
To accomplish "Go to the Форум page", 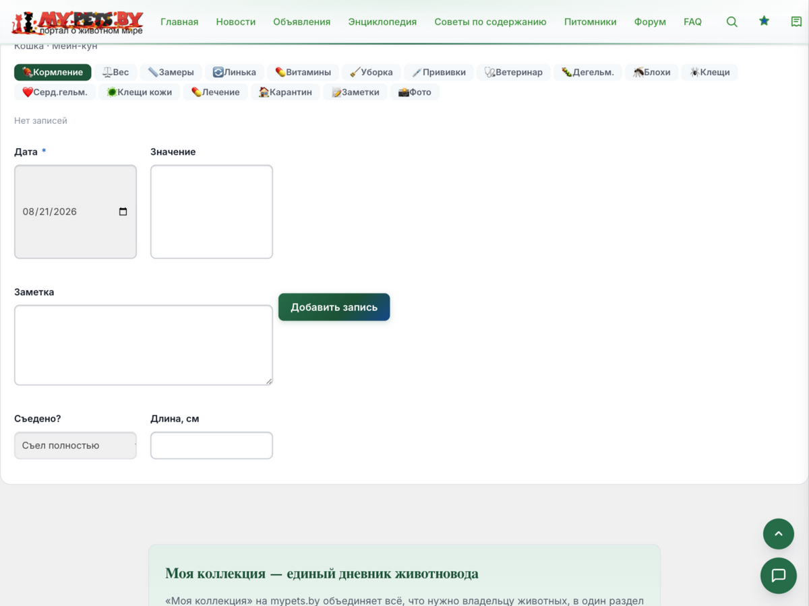I will tap(650, 22).
